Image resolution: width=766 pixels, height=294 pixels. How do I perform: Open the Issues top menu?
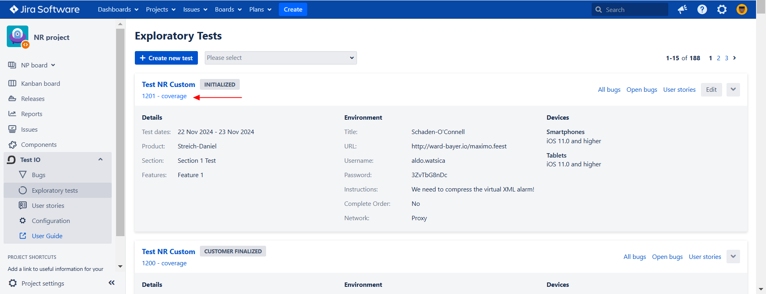click(195, 9)
